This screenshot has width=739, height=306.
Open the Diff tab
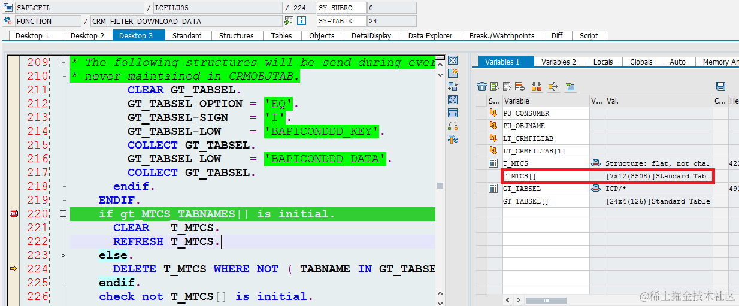557,35
